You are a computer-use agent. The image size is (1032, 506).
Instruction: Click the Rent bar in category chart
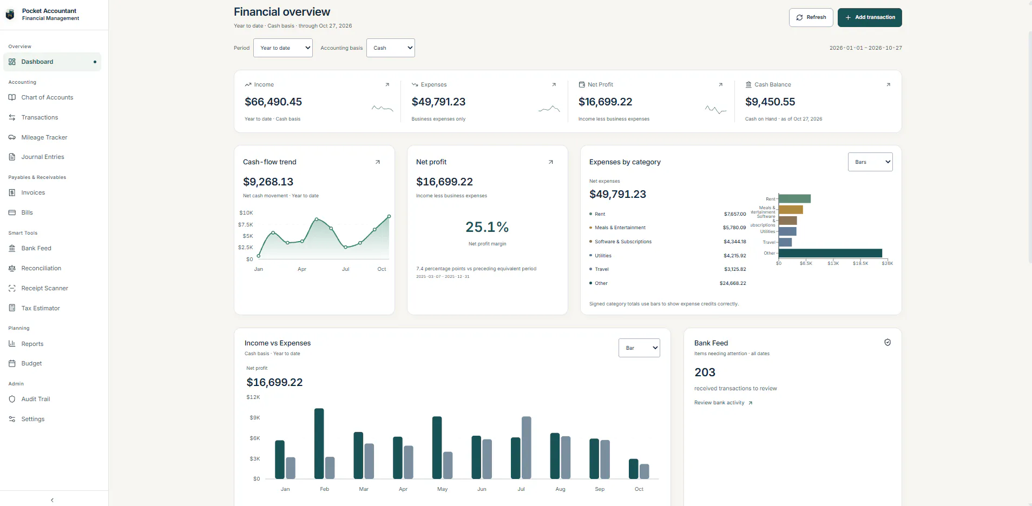click(794, 199)
